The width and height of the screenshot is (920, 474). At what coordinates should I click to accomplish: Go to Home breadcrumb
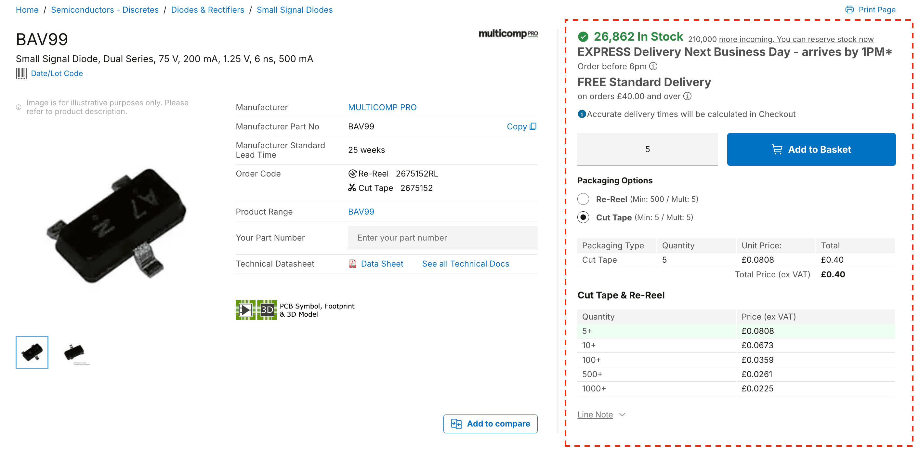point(27,10)
